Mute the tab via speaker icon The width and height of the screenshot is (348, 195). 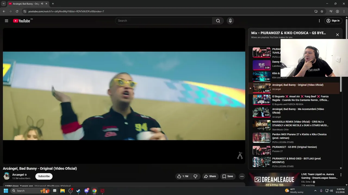(x=42, y=4)
